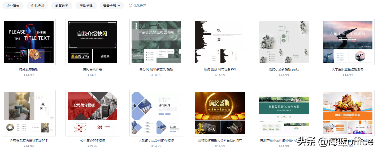Click the title 简约小清新模板.pptx

pos(284,69)
